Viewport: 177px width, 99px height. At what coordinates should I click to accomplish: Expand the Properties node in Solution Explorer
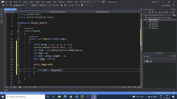[x=147, y=22]
